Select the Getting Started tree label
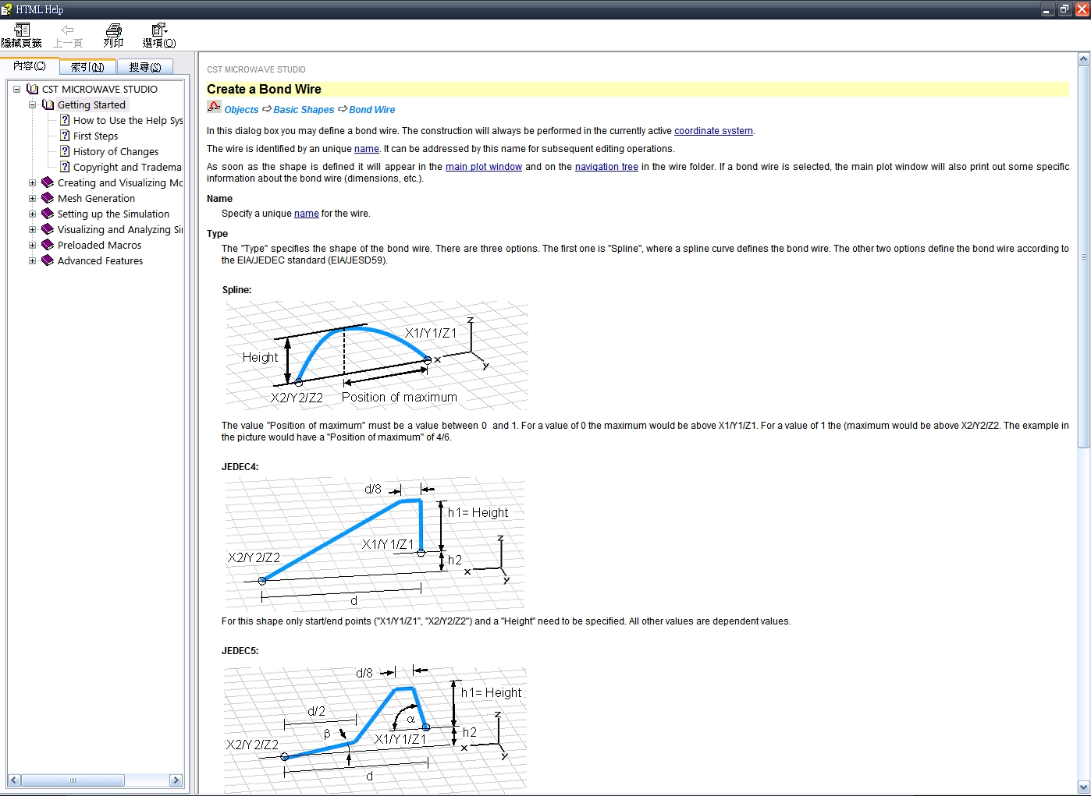The width and height of the screenshot is (1091, 796). click(x=91, y=105)
